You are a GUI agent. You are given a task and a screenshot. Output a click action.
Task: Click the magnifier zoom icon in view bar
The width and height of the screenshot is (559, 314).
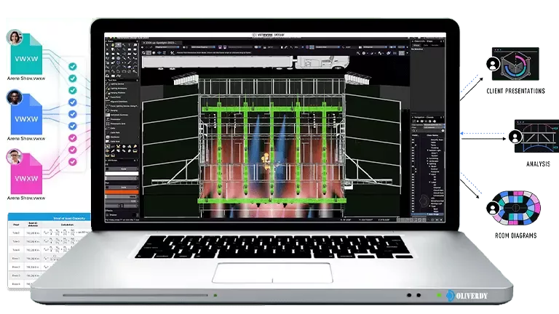tap(358, 53)
